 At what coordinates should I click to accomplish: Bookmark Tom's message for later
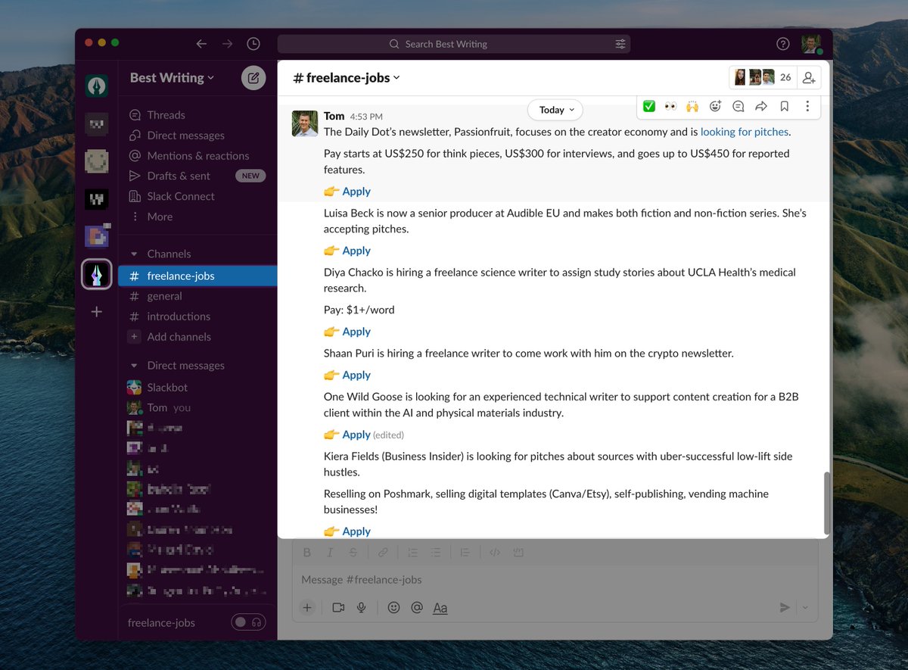pos(785,107)
